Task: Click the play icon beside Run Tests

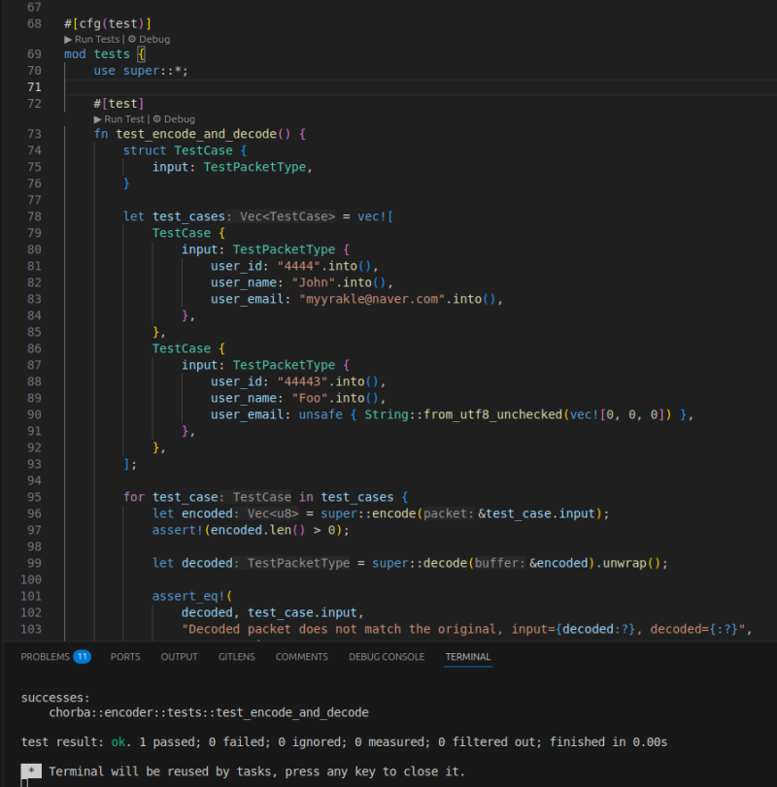Action: pyautogui.click(x=68, y=39)
